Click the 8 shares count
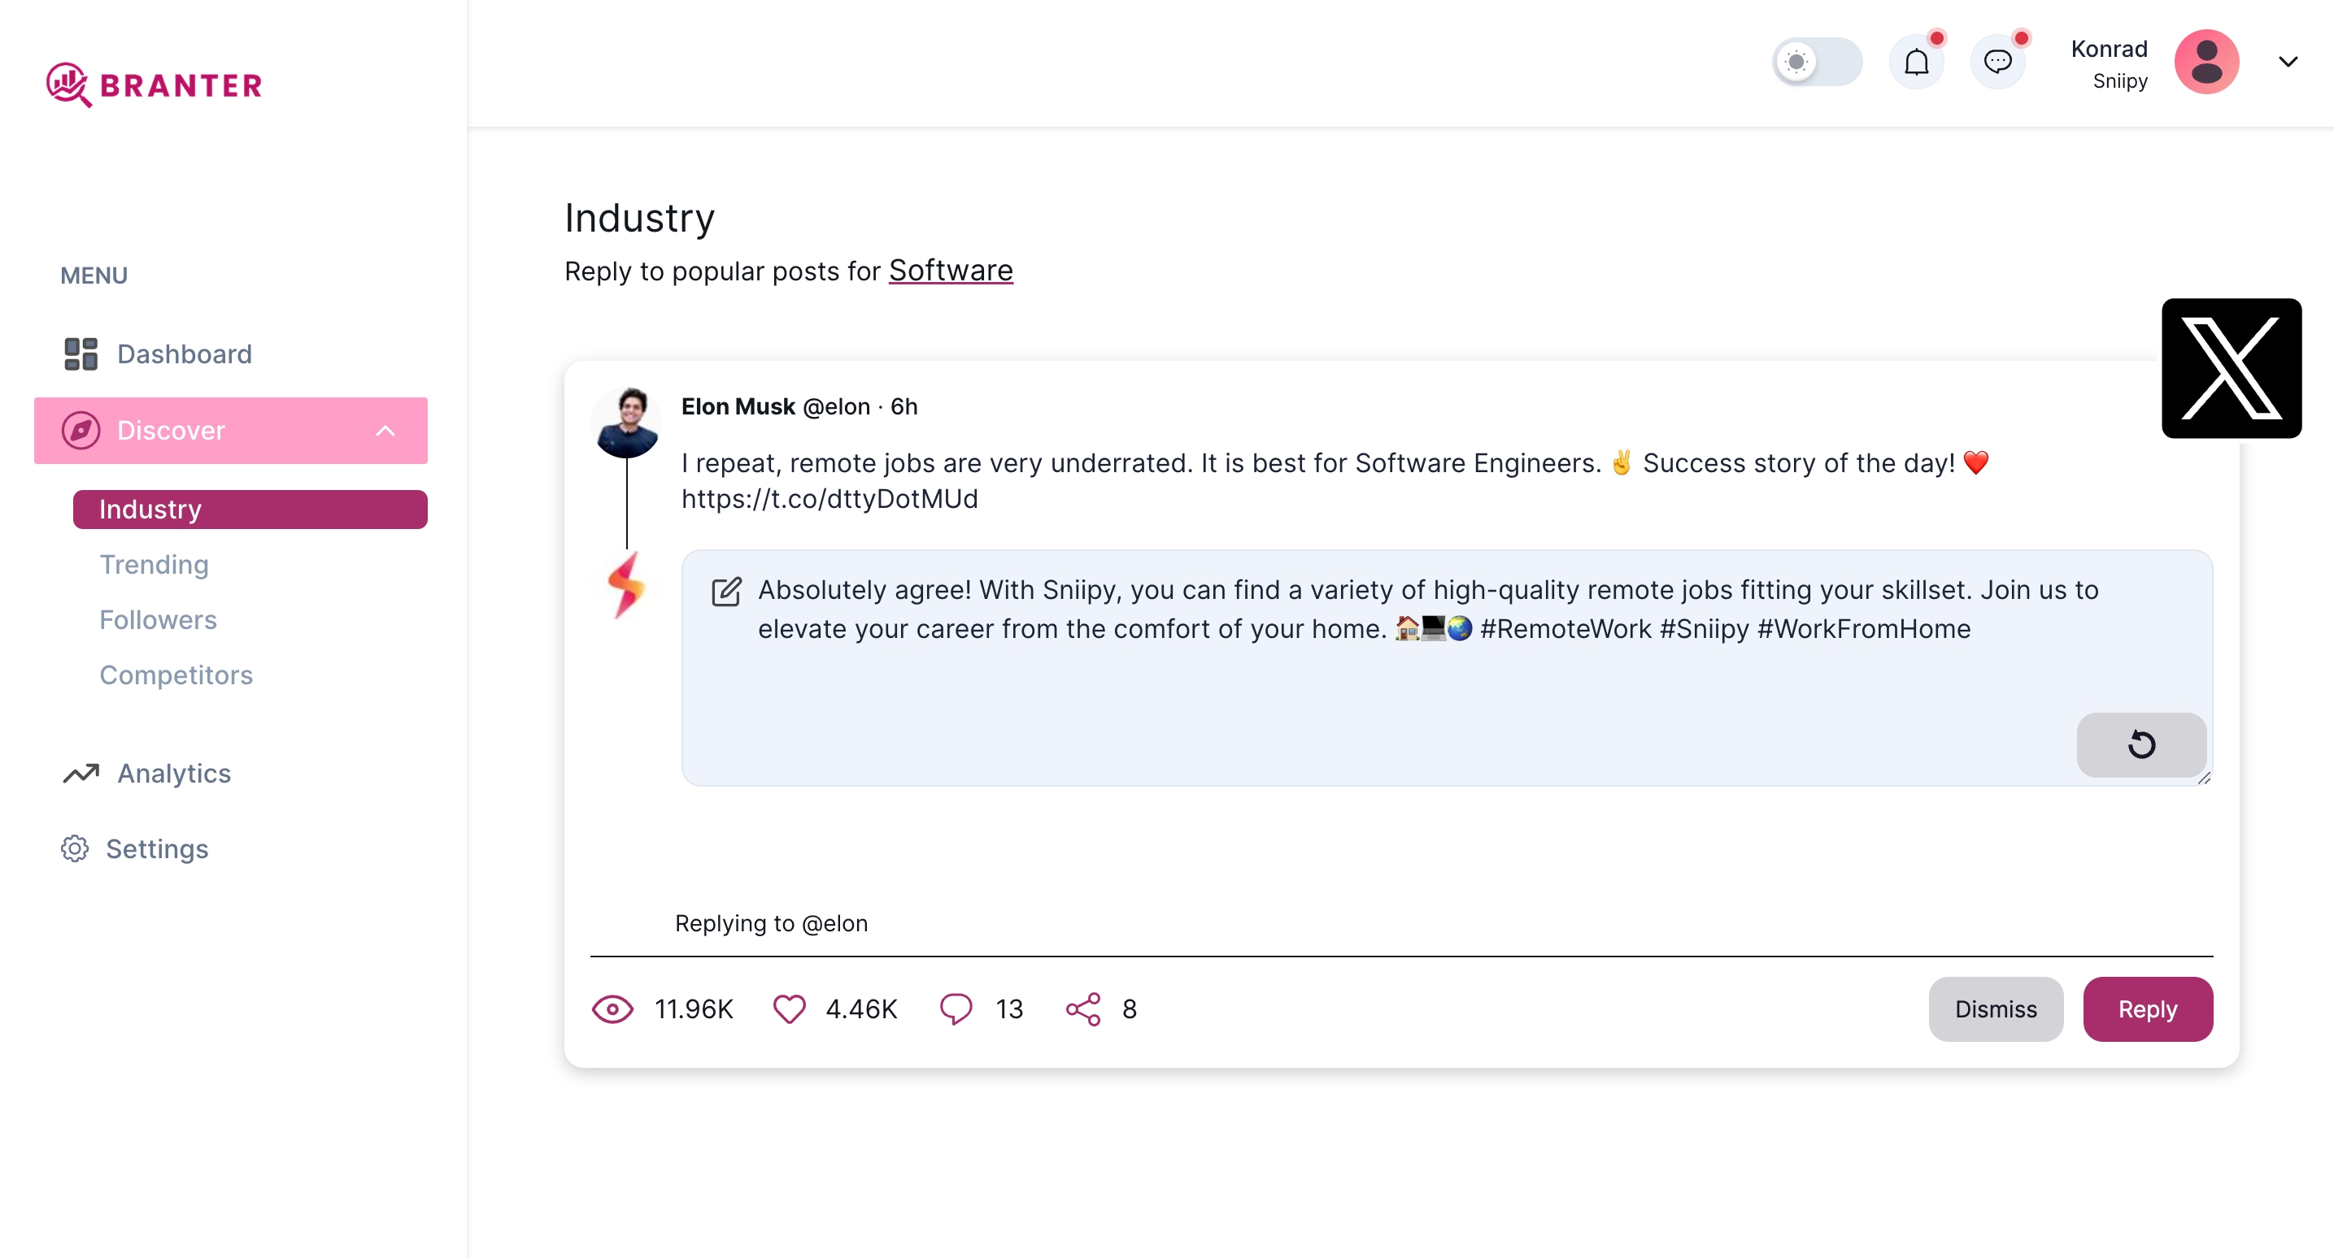The image size is (2334, 1258). (x=1129, y=1009)
